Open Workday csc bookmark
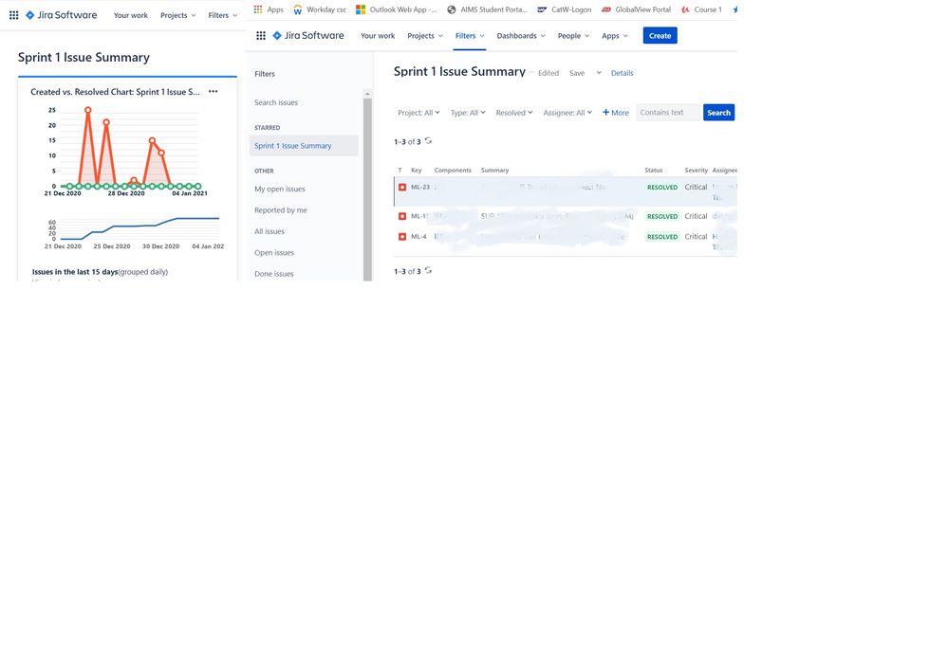This screenshot has width=948, height=669. [x=319, y=9]
